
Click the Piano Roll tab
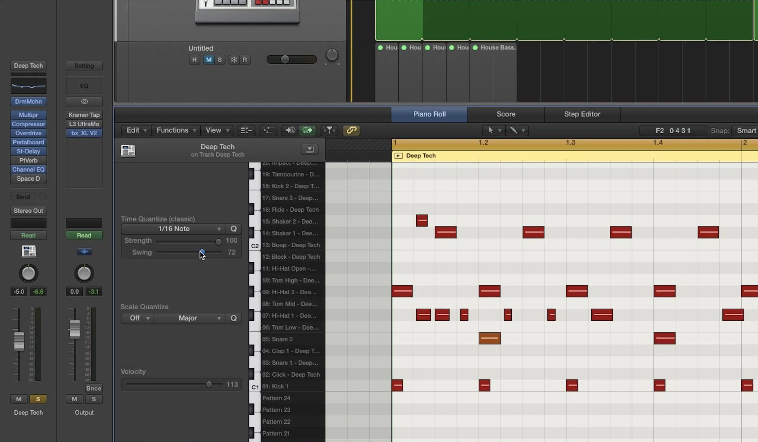429,114
